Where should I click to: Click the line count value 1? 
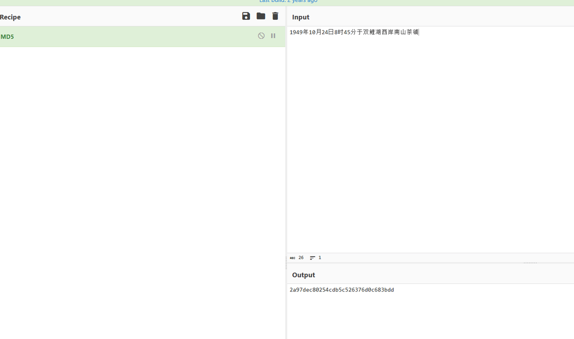[320, 258]
